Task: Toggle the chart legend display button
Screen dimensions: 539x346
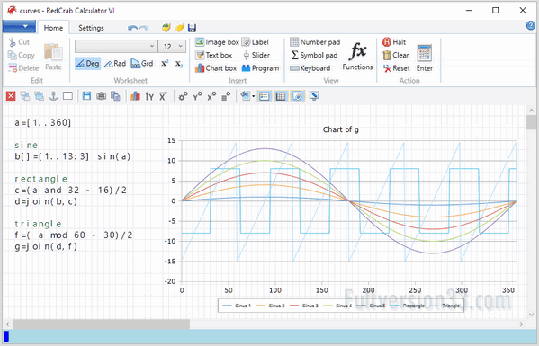Action: [264, 96]
